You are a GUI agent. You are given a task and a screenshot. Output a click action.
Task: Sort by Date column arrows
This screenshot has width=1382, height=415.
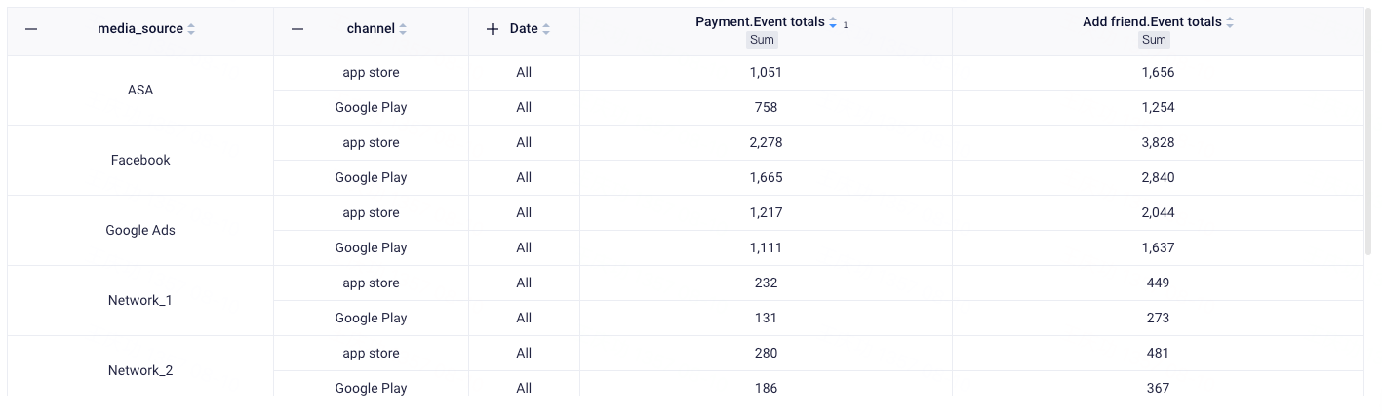point(546,29)
